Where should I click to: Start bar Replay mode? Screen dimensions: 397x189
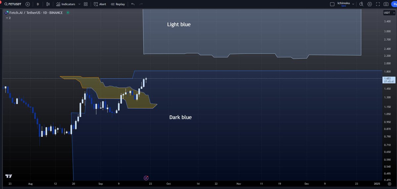(118, 4)
